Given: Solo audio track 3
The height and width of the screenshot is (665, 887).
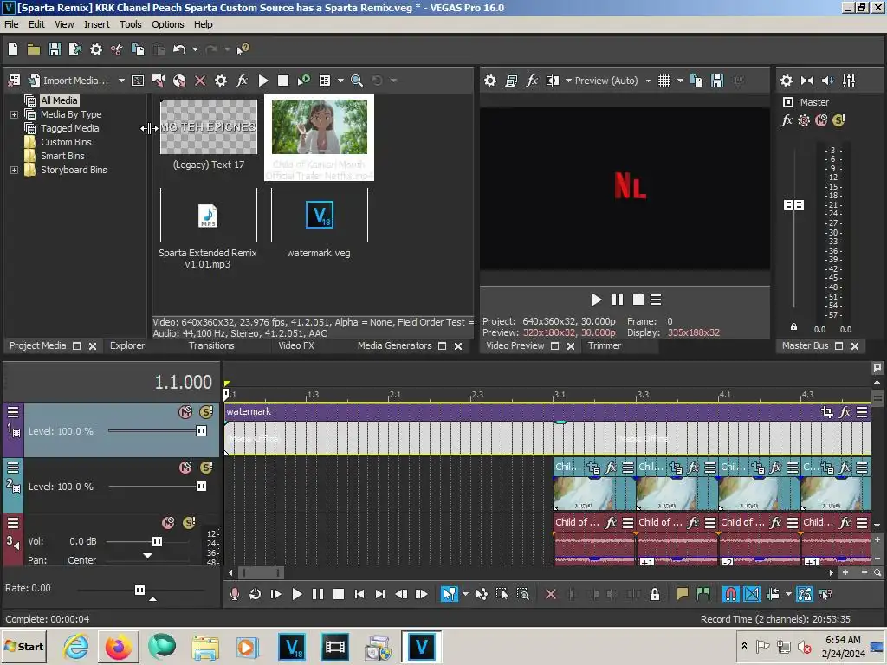Looking at the screenshot, I should click(x=189, y=523).
